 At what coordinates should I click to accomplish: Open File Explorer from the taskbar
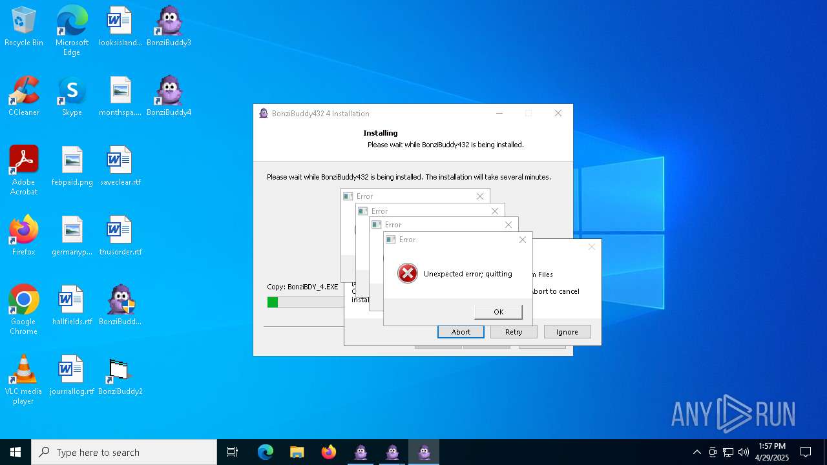point(297,452)
